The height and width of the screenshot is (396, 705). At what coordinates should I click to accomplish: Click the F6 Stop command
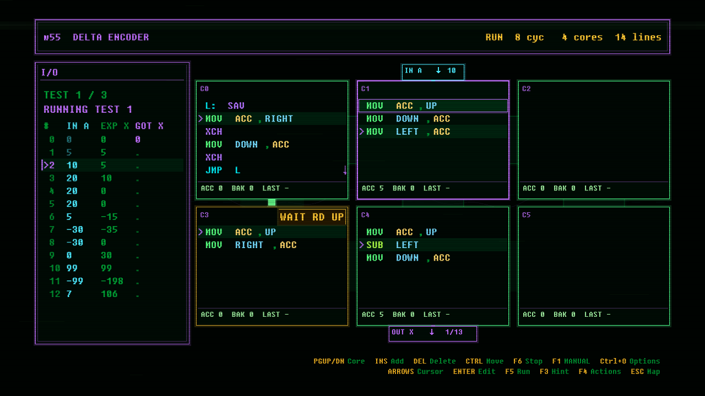[528, 361]
